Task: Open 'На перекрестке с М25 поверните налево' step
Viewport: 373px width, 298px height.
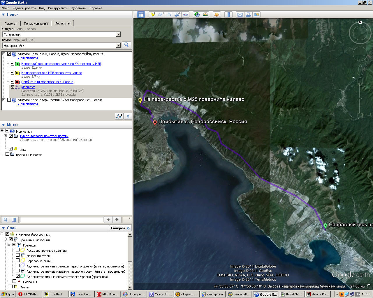Action: click(52, 73)
